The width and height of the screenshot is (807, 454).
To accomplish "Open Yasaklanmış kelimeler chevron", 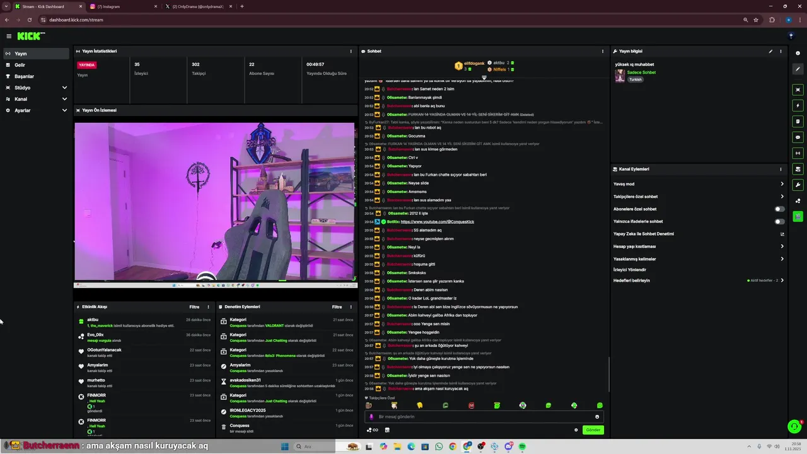I will click(782, 259).
